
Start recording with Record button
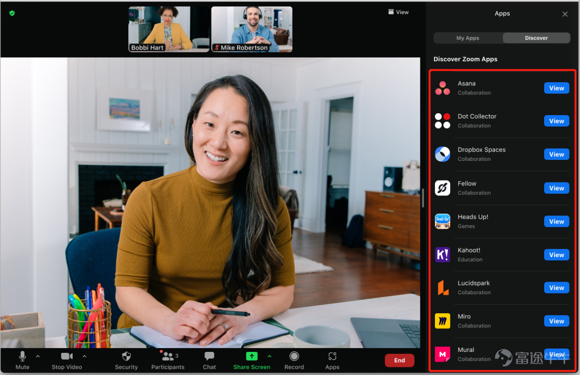(294, 360)
